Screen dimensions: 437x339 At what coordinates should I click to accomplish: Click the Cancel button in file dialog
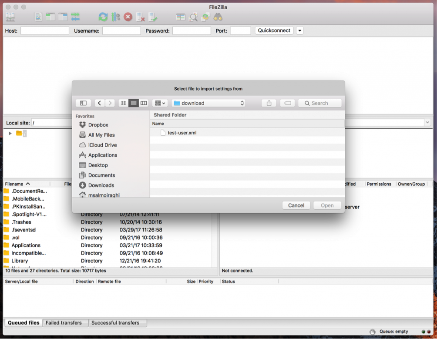coord(296,205)
